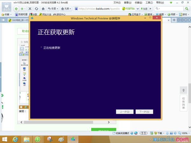Go to the browser home page icon
The height and width of the screenshot is (143, 191).
coord(43,9)
